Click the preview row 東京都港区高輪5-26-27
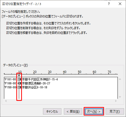 [x=35, y=83]
